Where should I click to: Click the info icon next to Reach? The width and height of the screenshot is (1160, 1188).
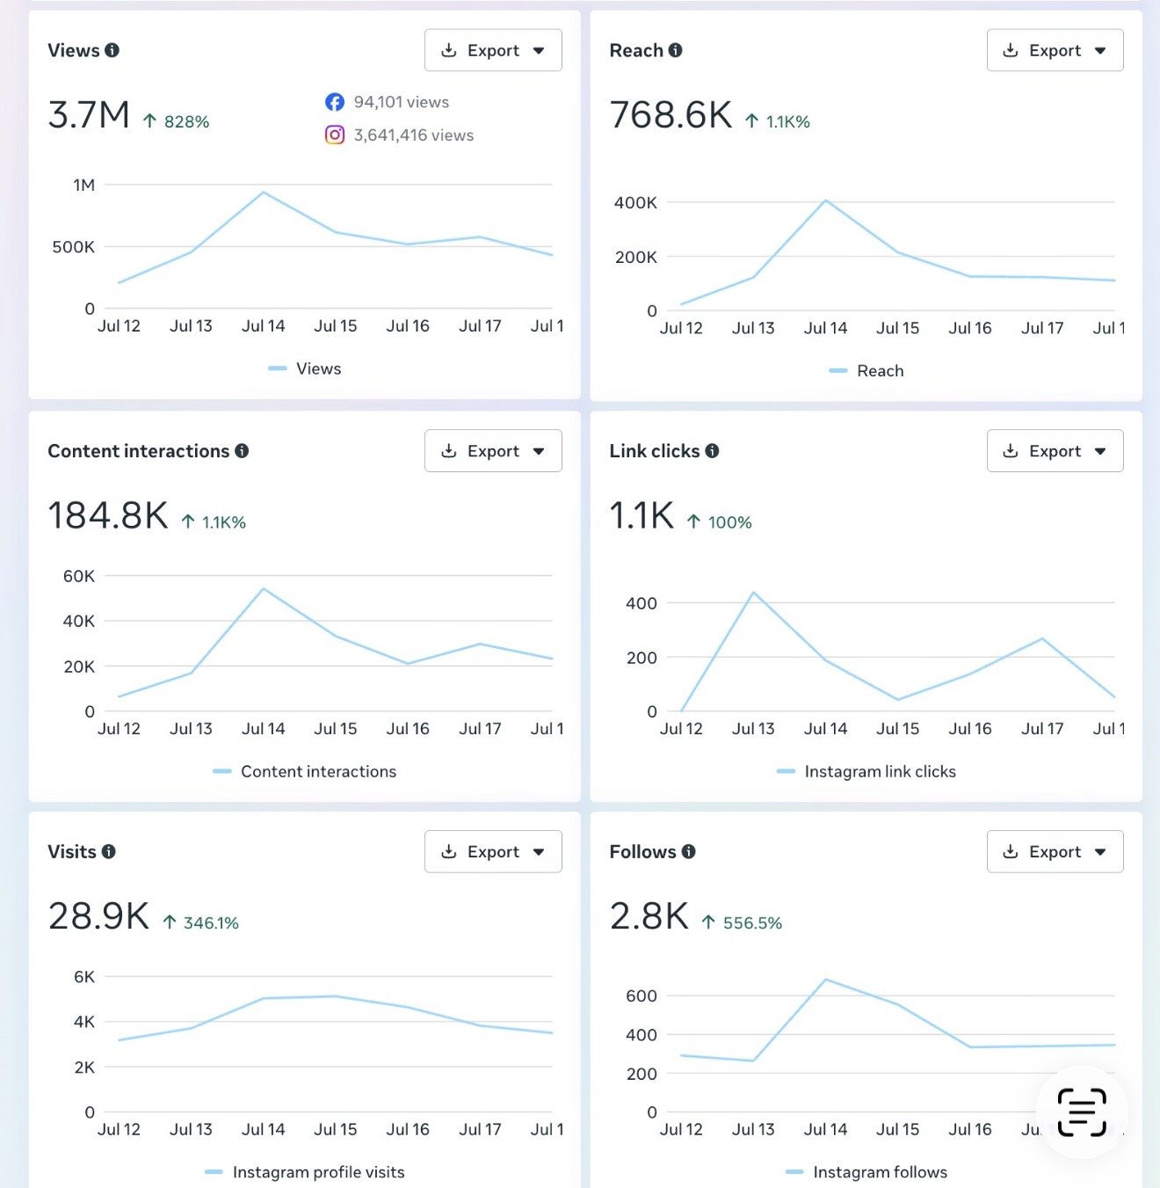[x=675, y=50]
